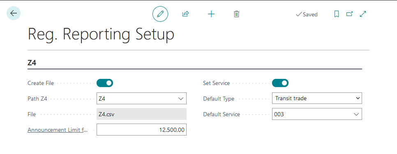Click the Set Service label

click(217, 83)
